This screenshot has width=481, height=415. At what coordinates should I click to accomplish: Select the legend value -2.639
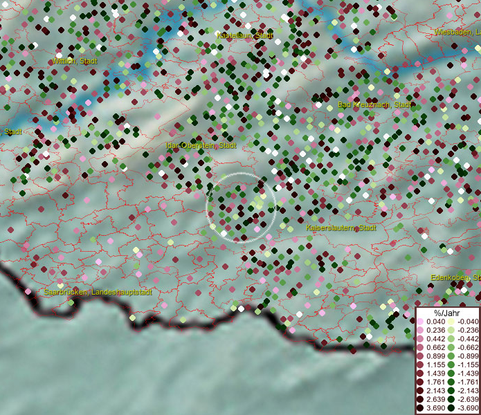coord(468,399)
